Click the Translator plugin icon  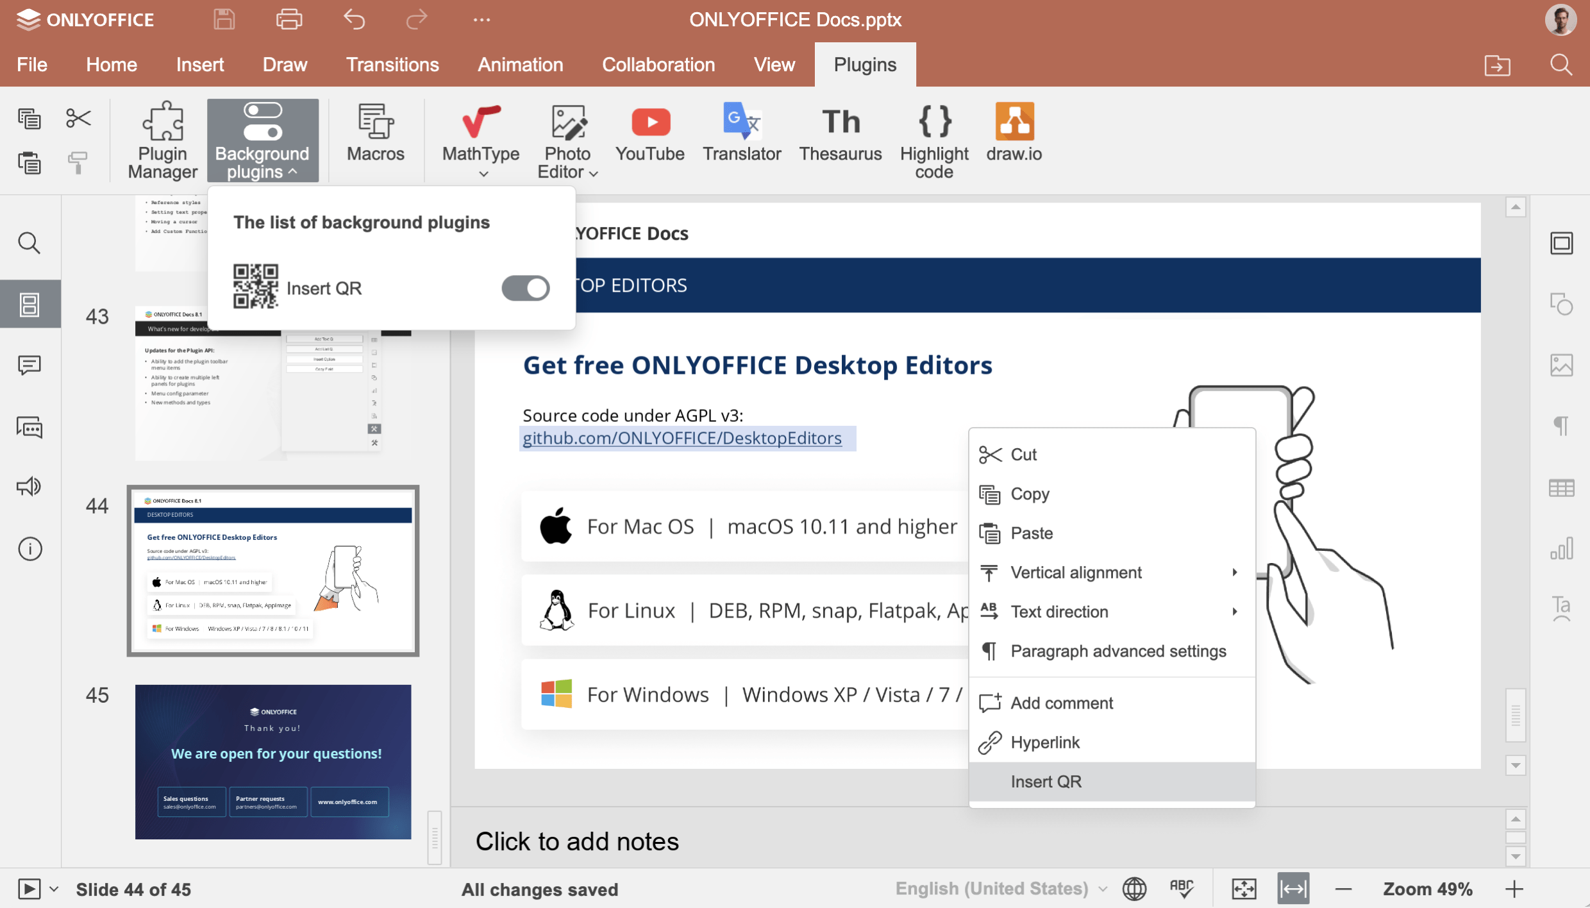[742, 130]
